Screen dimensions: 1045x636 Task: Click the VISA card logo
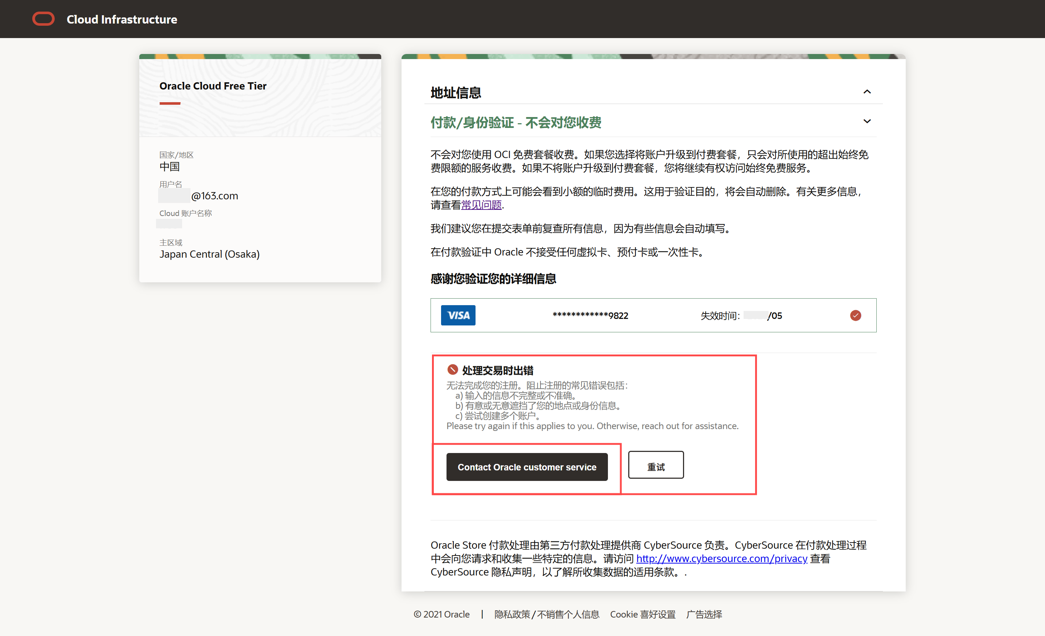coord(458,315)
